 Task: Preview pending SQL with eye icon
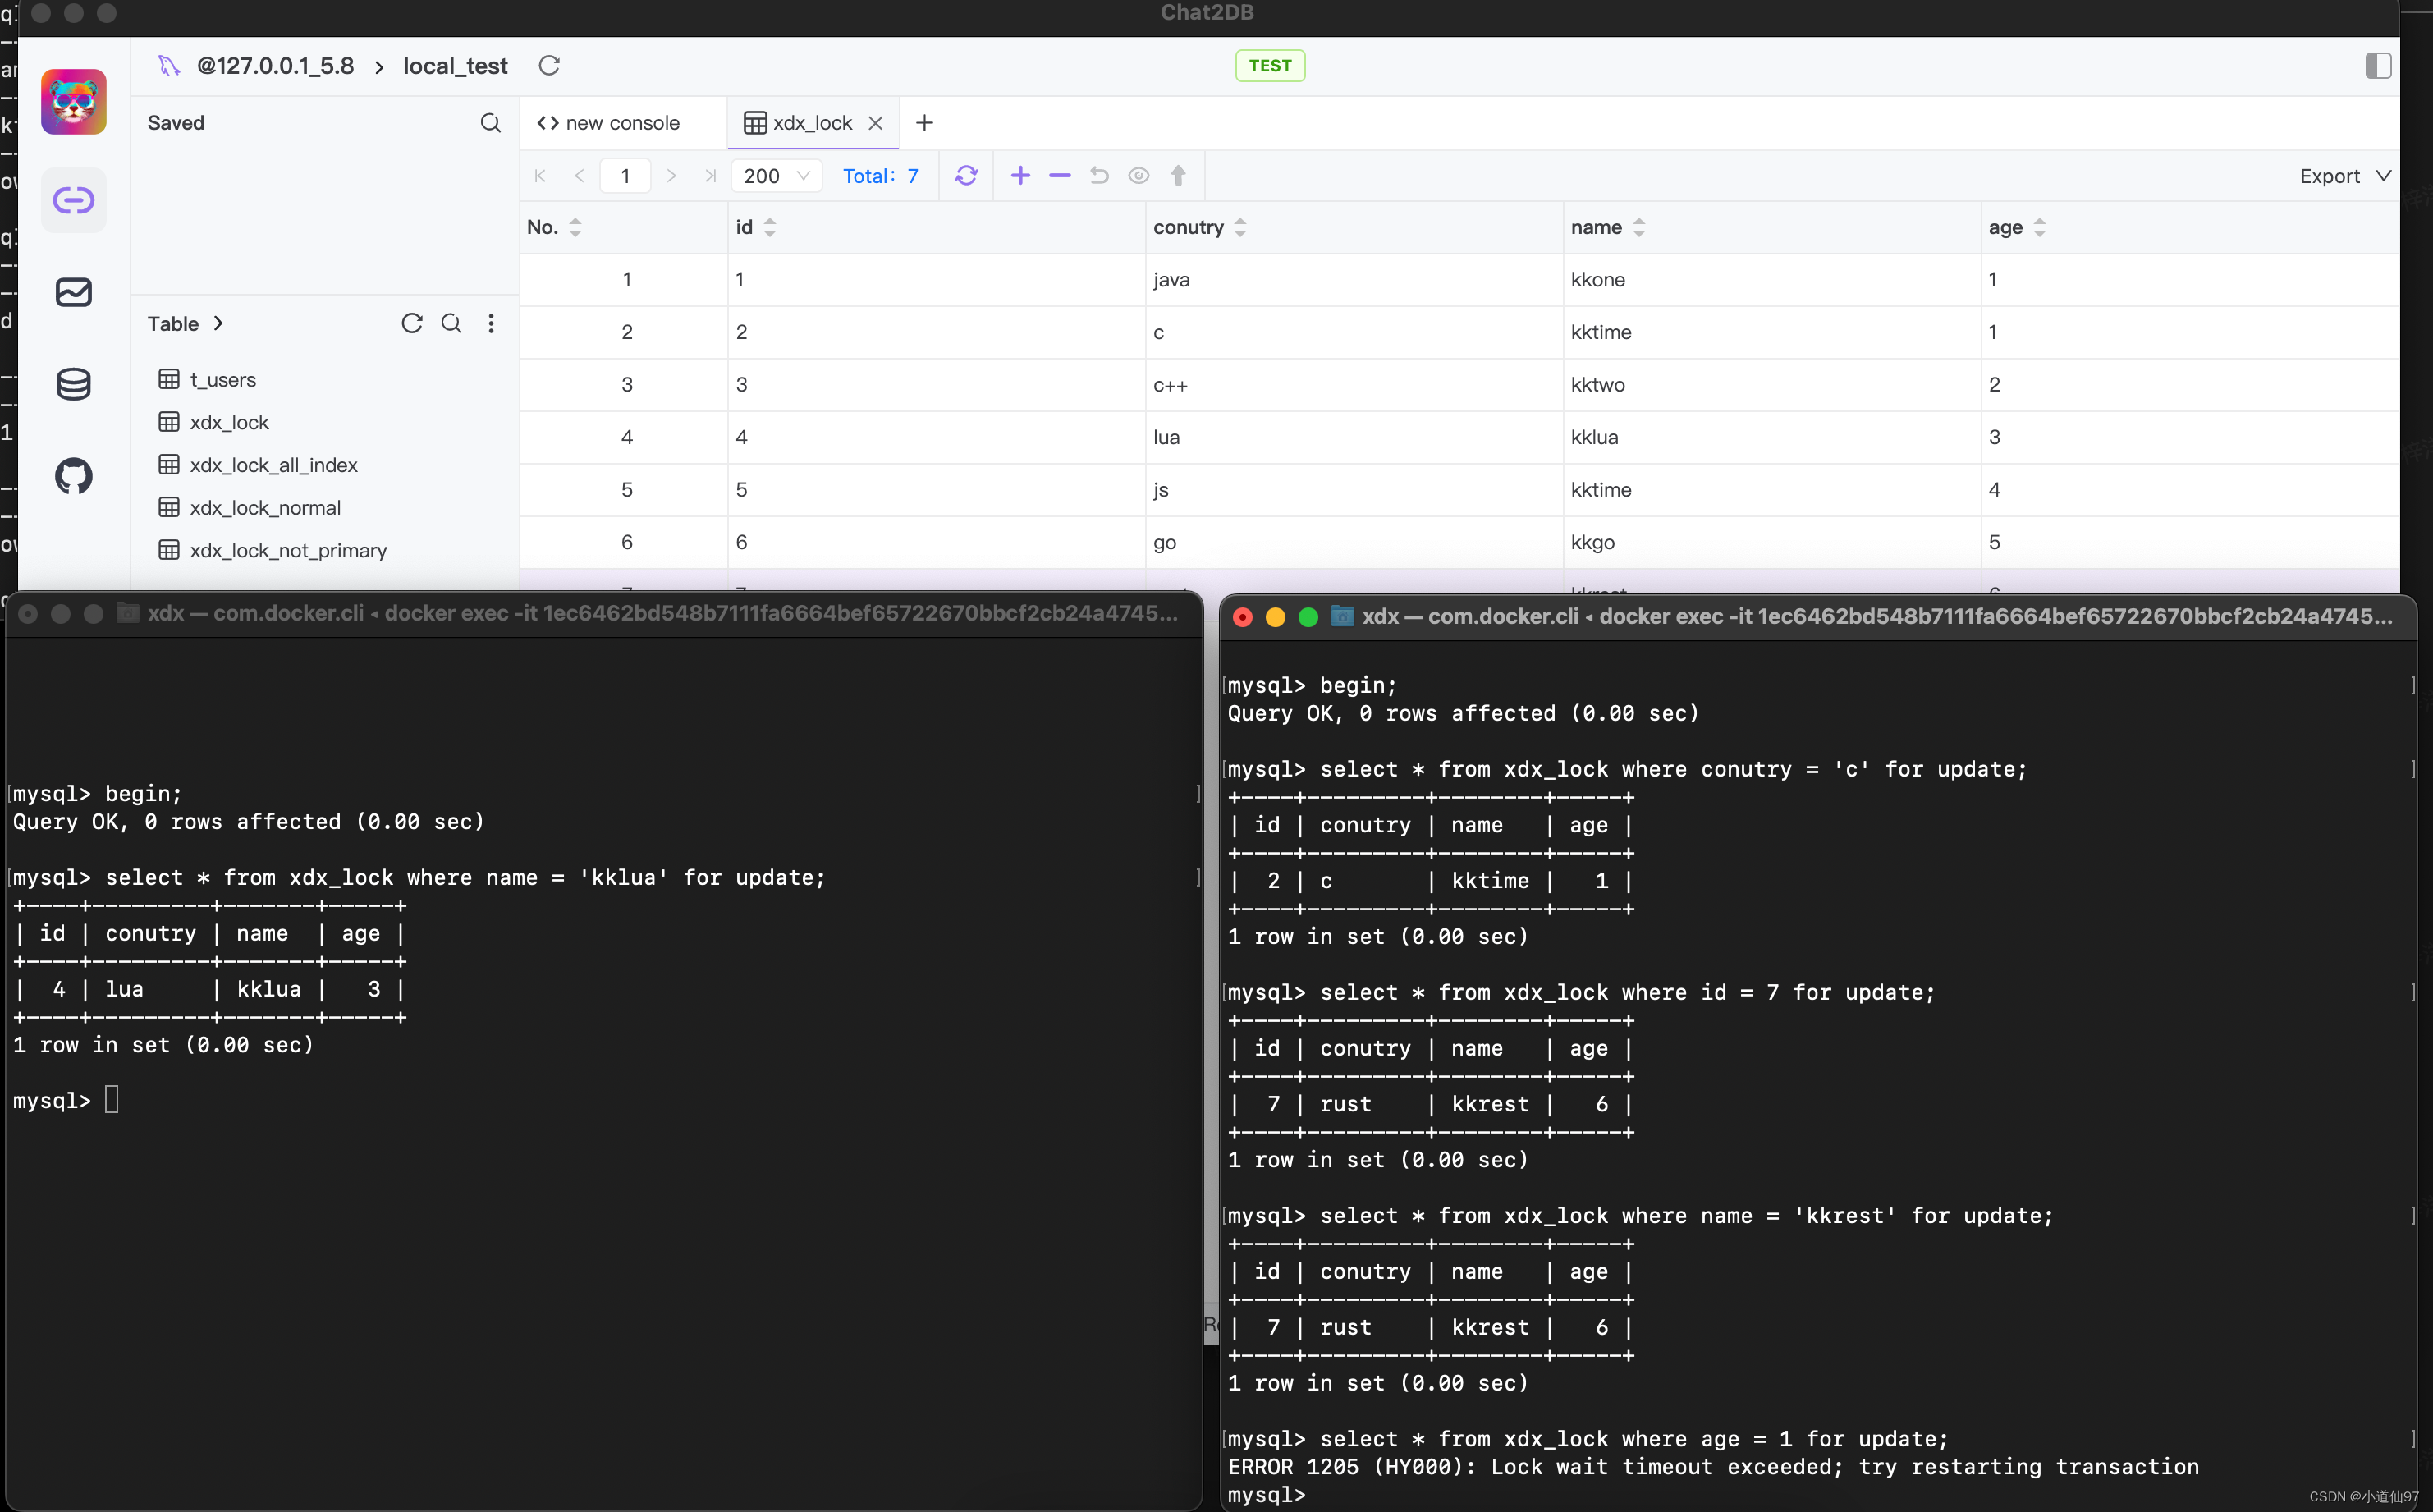coord(1139,176)
